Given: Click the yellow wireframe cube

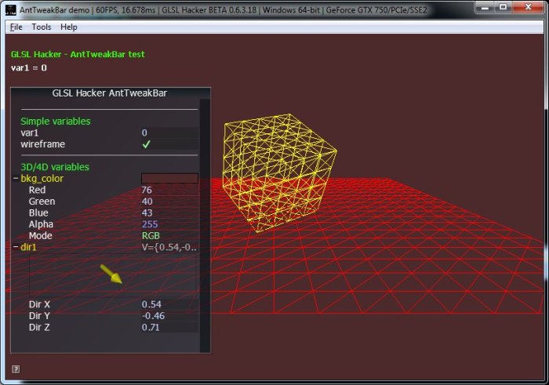Looking at the screenshot, I should pyautogui.click(x=279, y=173).
